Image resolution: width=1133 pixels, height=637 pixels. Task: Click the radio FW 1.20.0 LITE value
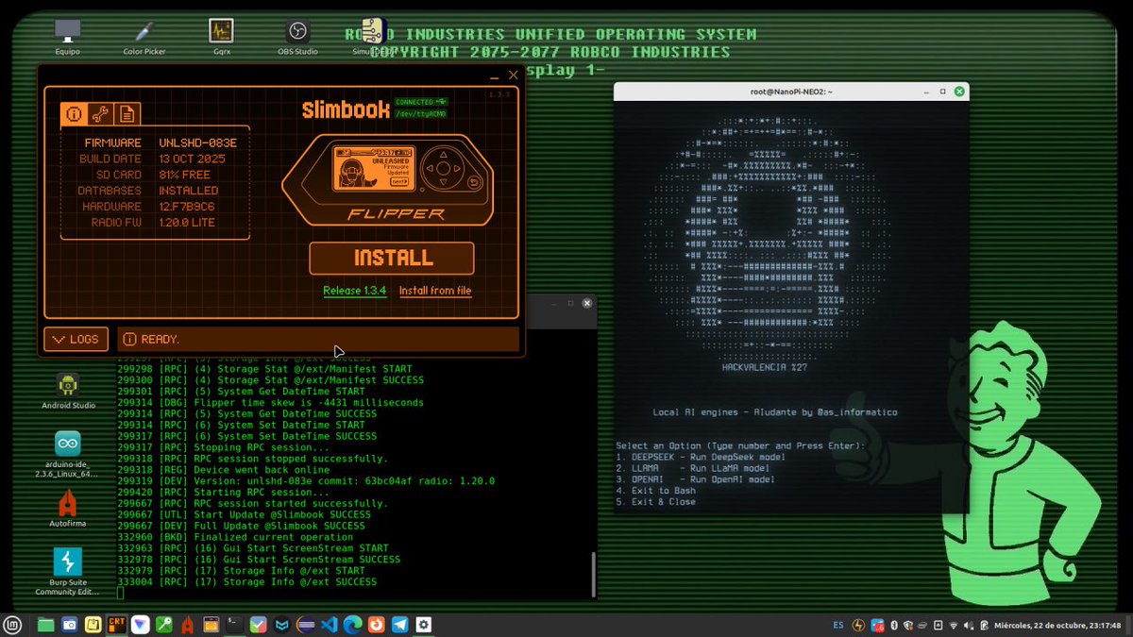point(187,222)
